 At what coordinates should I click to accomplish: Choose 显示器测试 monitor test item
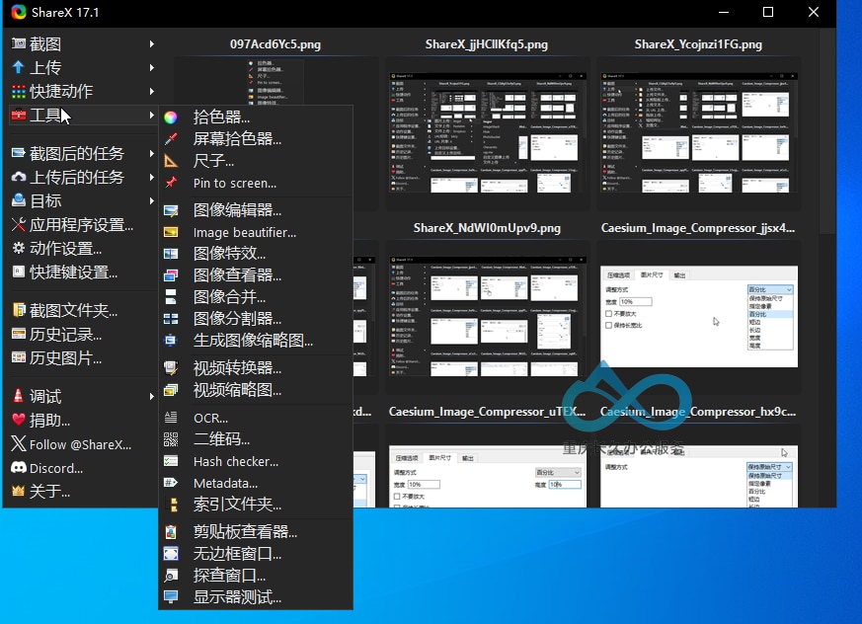coord(238,596)
